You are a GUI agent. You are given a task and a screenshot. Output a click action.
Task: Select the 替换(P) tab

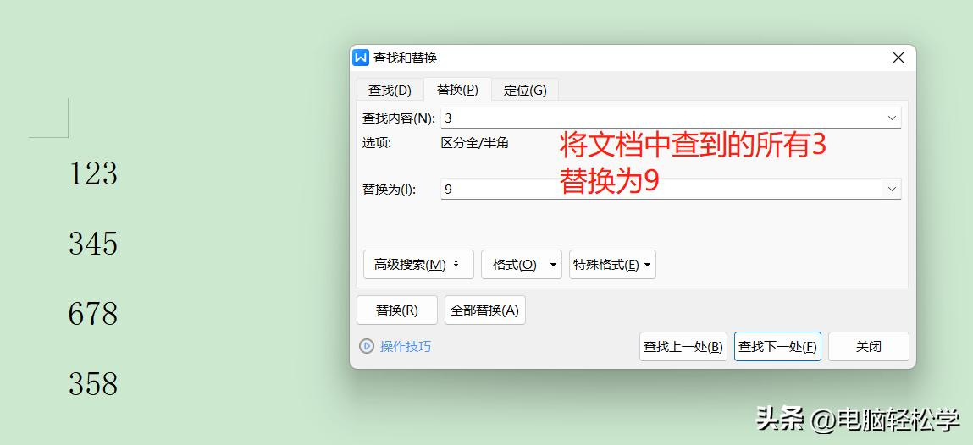[457, 89]
